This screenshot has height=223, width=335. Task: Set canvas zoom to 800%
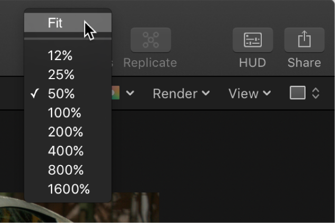pos(65,169)
